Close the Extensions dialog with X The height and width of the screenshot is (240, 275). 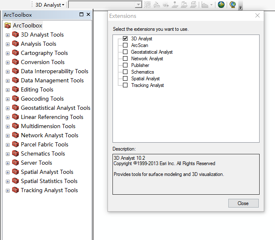[x=257, y=15]
